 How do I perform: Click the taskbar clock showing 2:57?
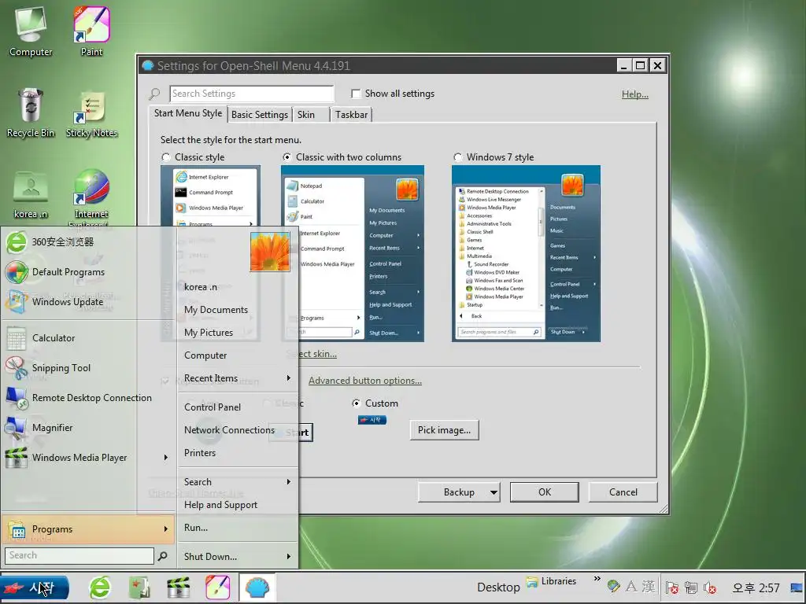[x=756, y=587]
